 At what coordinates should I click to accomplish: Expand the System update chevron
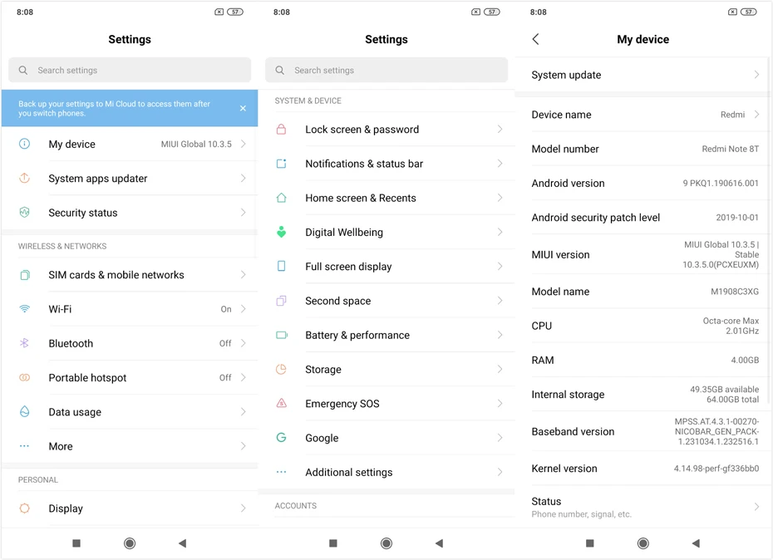(x=756, y=75)
